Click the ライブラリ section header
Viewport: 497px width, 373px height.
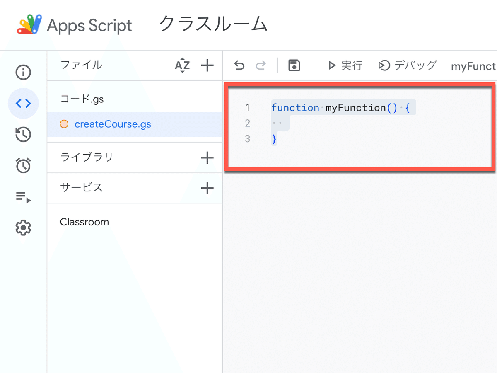click(x=87, y=157)
